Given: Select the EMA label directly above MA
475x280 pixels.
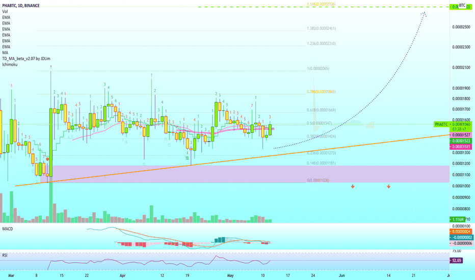Looking at the screenshot, I should tap(6, 47).
